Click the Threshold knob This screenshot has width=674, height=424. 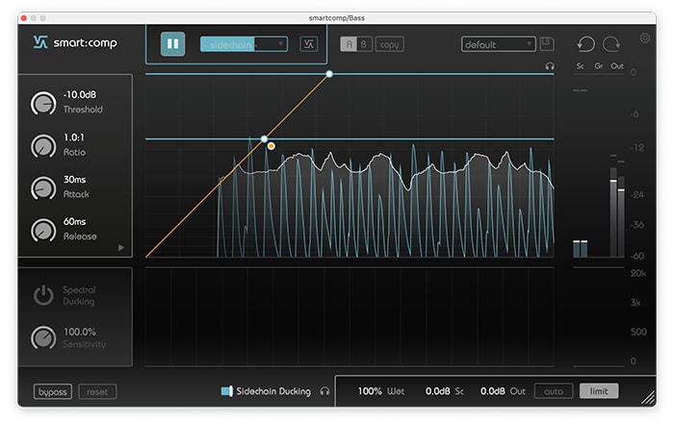click(43, 104)
